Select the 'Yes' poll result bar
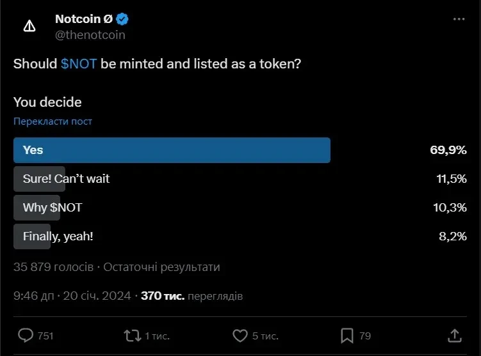 pyautogui.click(x=172, y=150)
